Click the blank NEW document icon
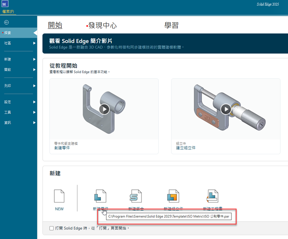The image size is (288, 239). coord(59,196)
